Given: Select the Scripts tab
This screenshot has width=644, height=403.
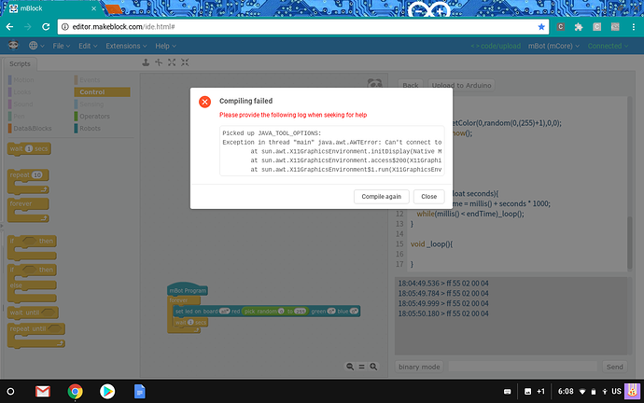Looking at the screenshot, I should tap(20, 64).
